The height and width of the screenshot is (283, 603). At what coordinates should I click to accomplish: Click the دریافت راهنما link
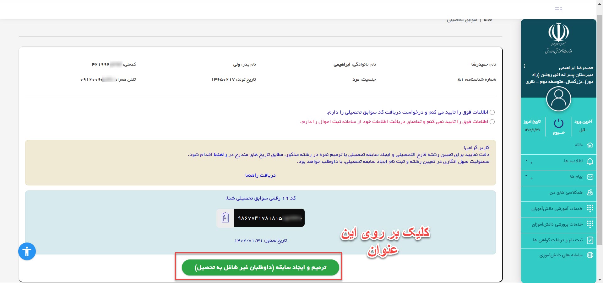coord(260,175)
